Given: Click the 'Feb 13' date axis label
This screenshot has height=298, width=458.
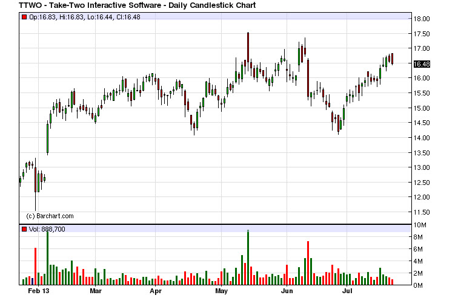Looking at the screenshot, I should (x=39, y=291).
